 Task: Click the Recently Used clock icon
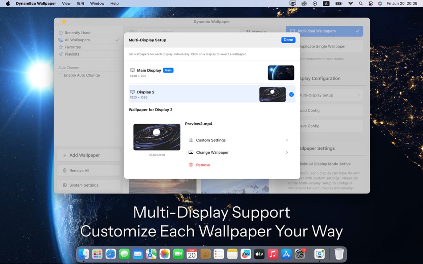tap(61, 32)
